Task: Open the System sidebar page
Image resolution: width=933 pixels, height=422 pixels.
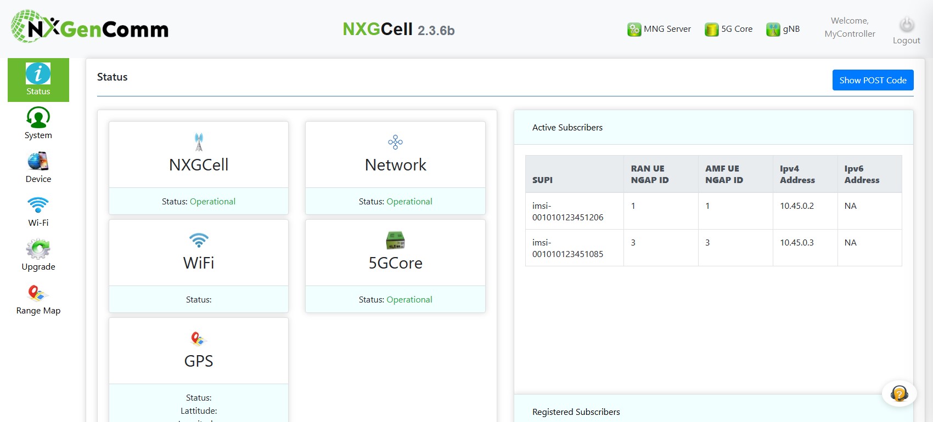Action: point(38,123)
